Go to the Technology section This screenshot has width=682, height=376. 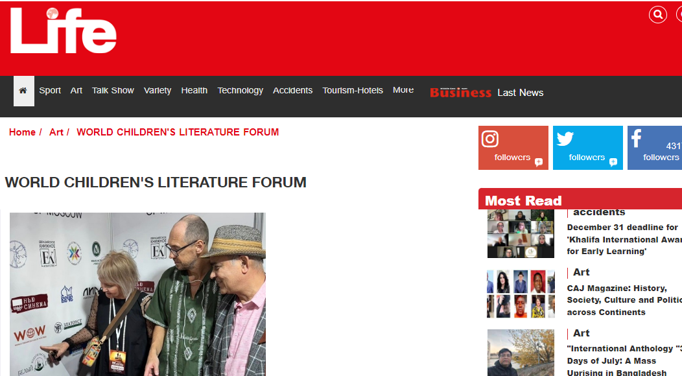240,90
